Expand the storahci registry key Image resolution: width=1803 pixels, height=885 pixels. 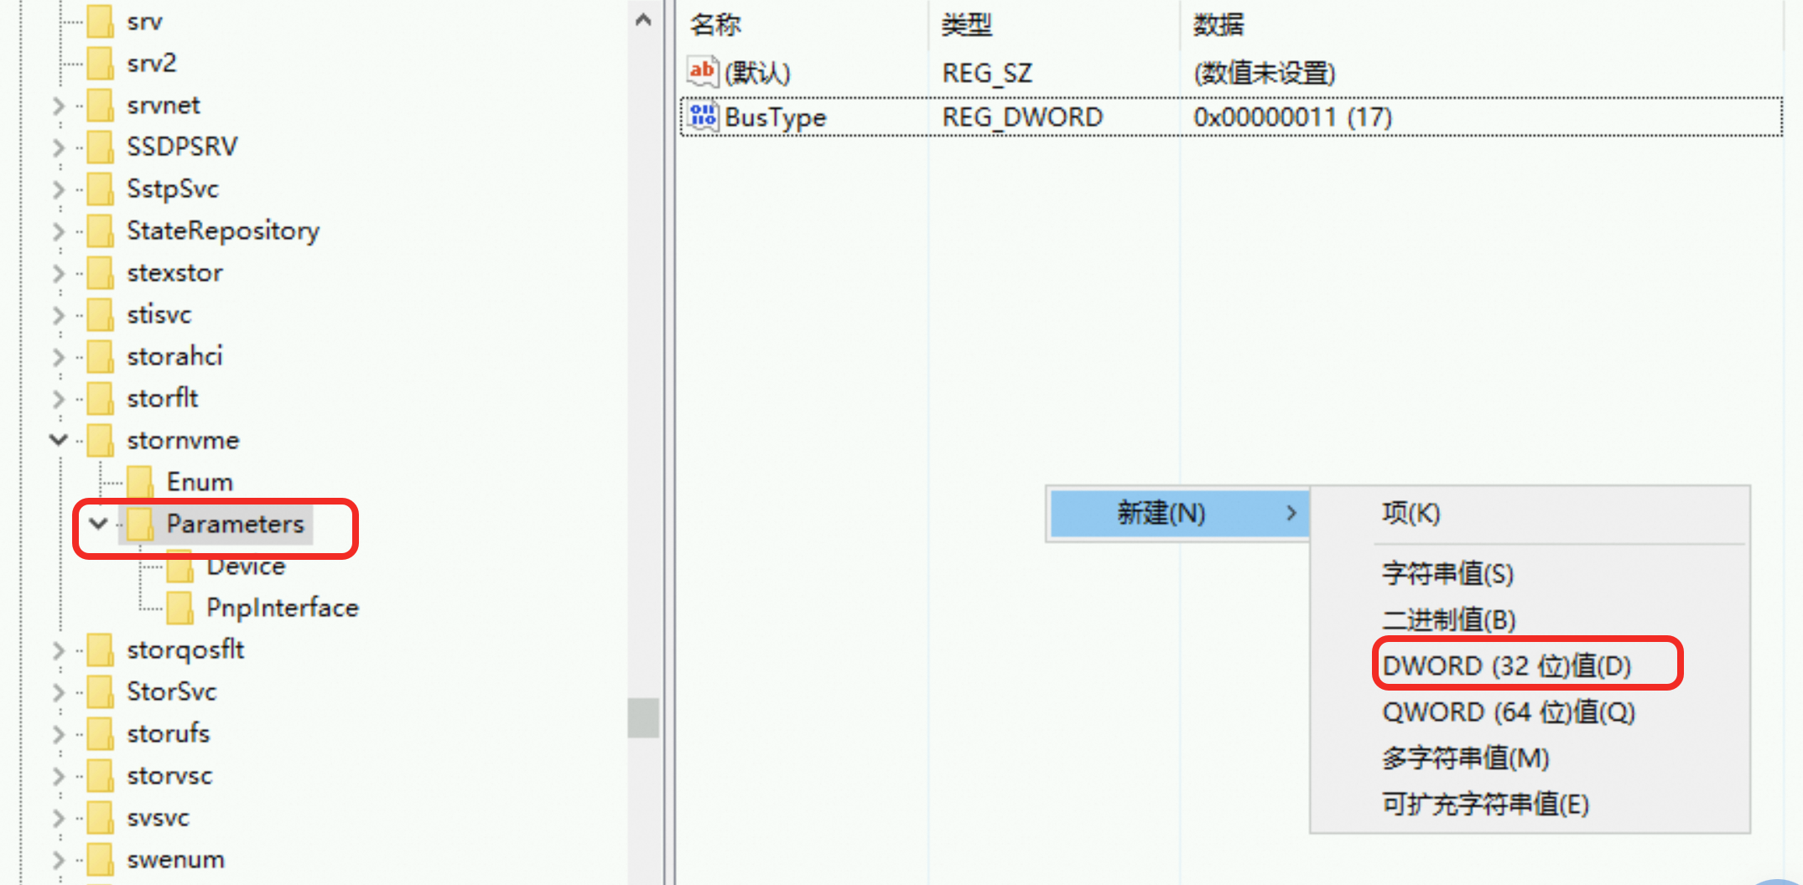click(x=58, y=357)
